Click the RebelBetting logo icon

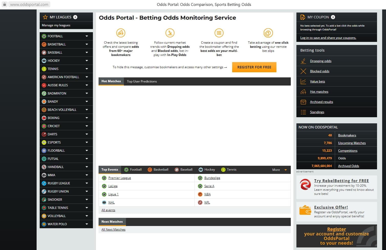[x=305, y=185]
